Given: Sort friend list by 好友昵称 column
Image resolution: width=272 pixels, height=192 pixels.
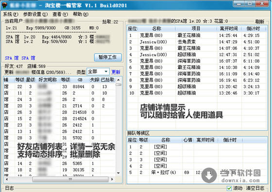Looking at the screenshot, I should click(x=48, y=80).
